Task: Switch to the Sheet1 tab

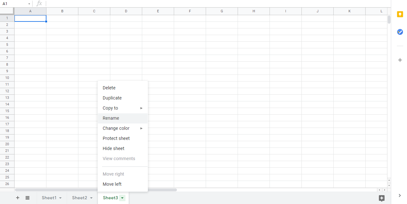Action: click(49, 198)
